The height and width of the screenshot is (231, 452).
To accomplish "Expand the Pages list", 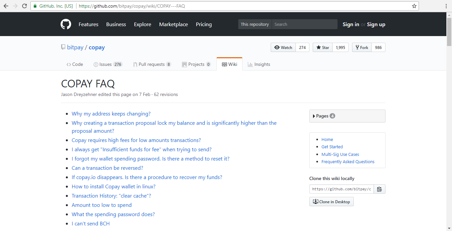I will tap(347, 116).
